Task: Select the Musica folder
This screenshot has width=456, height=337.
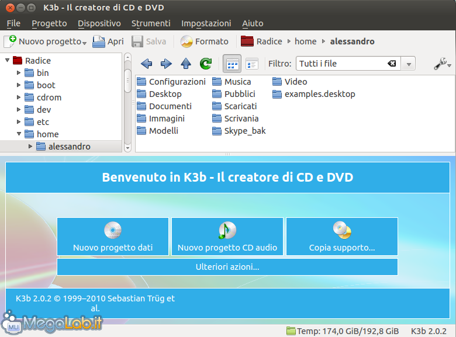Action: tap(232, 82)
